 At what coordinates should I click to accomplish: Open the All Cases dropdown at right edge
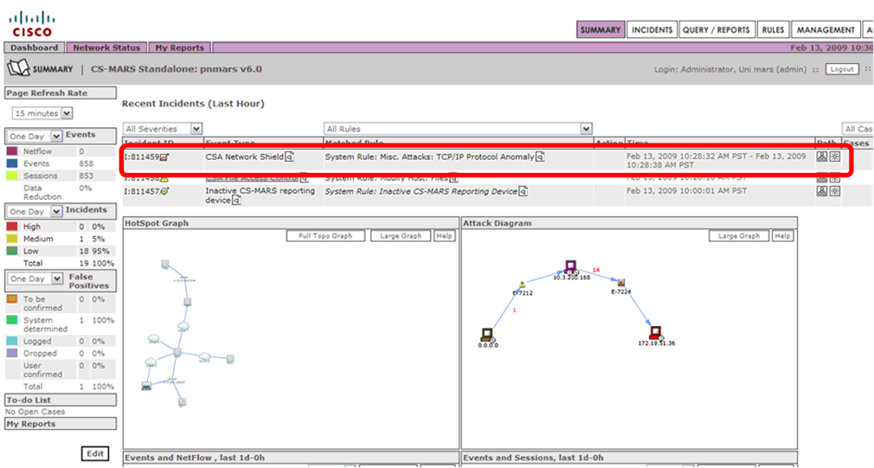pos(858,129)
